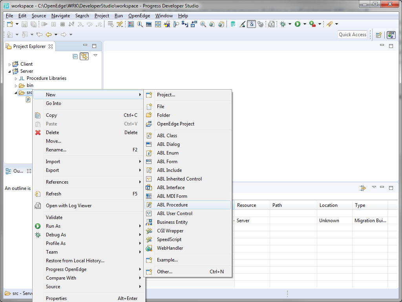
Task: Click the Resume debug toolbar icon
Action: 45,24
